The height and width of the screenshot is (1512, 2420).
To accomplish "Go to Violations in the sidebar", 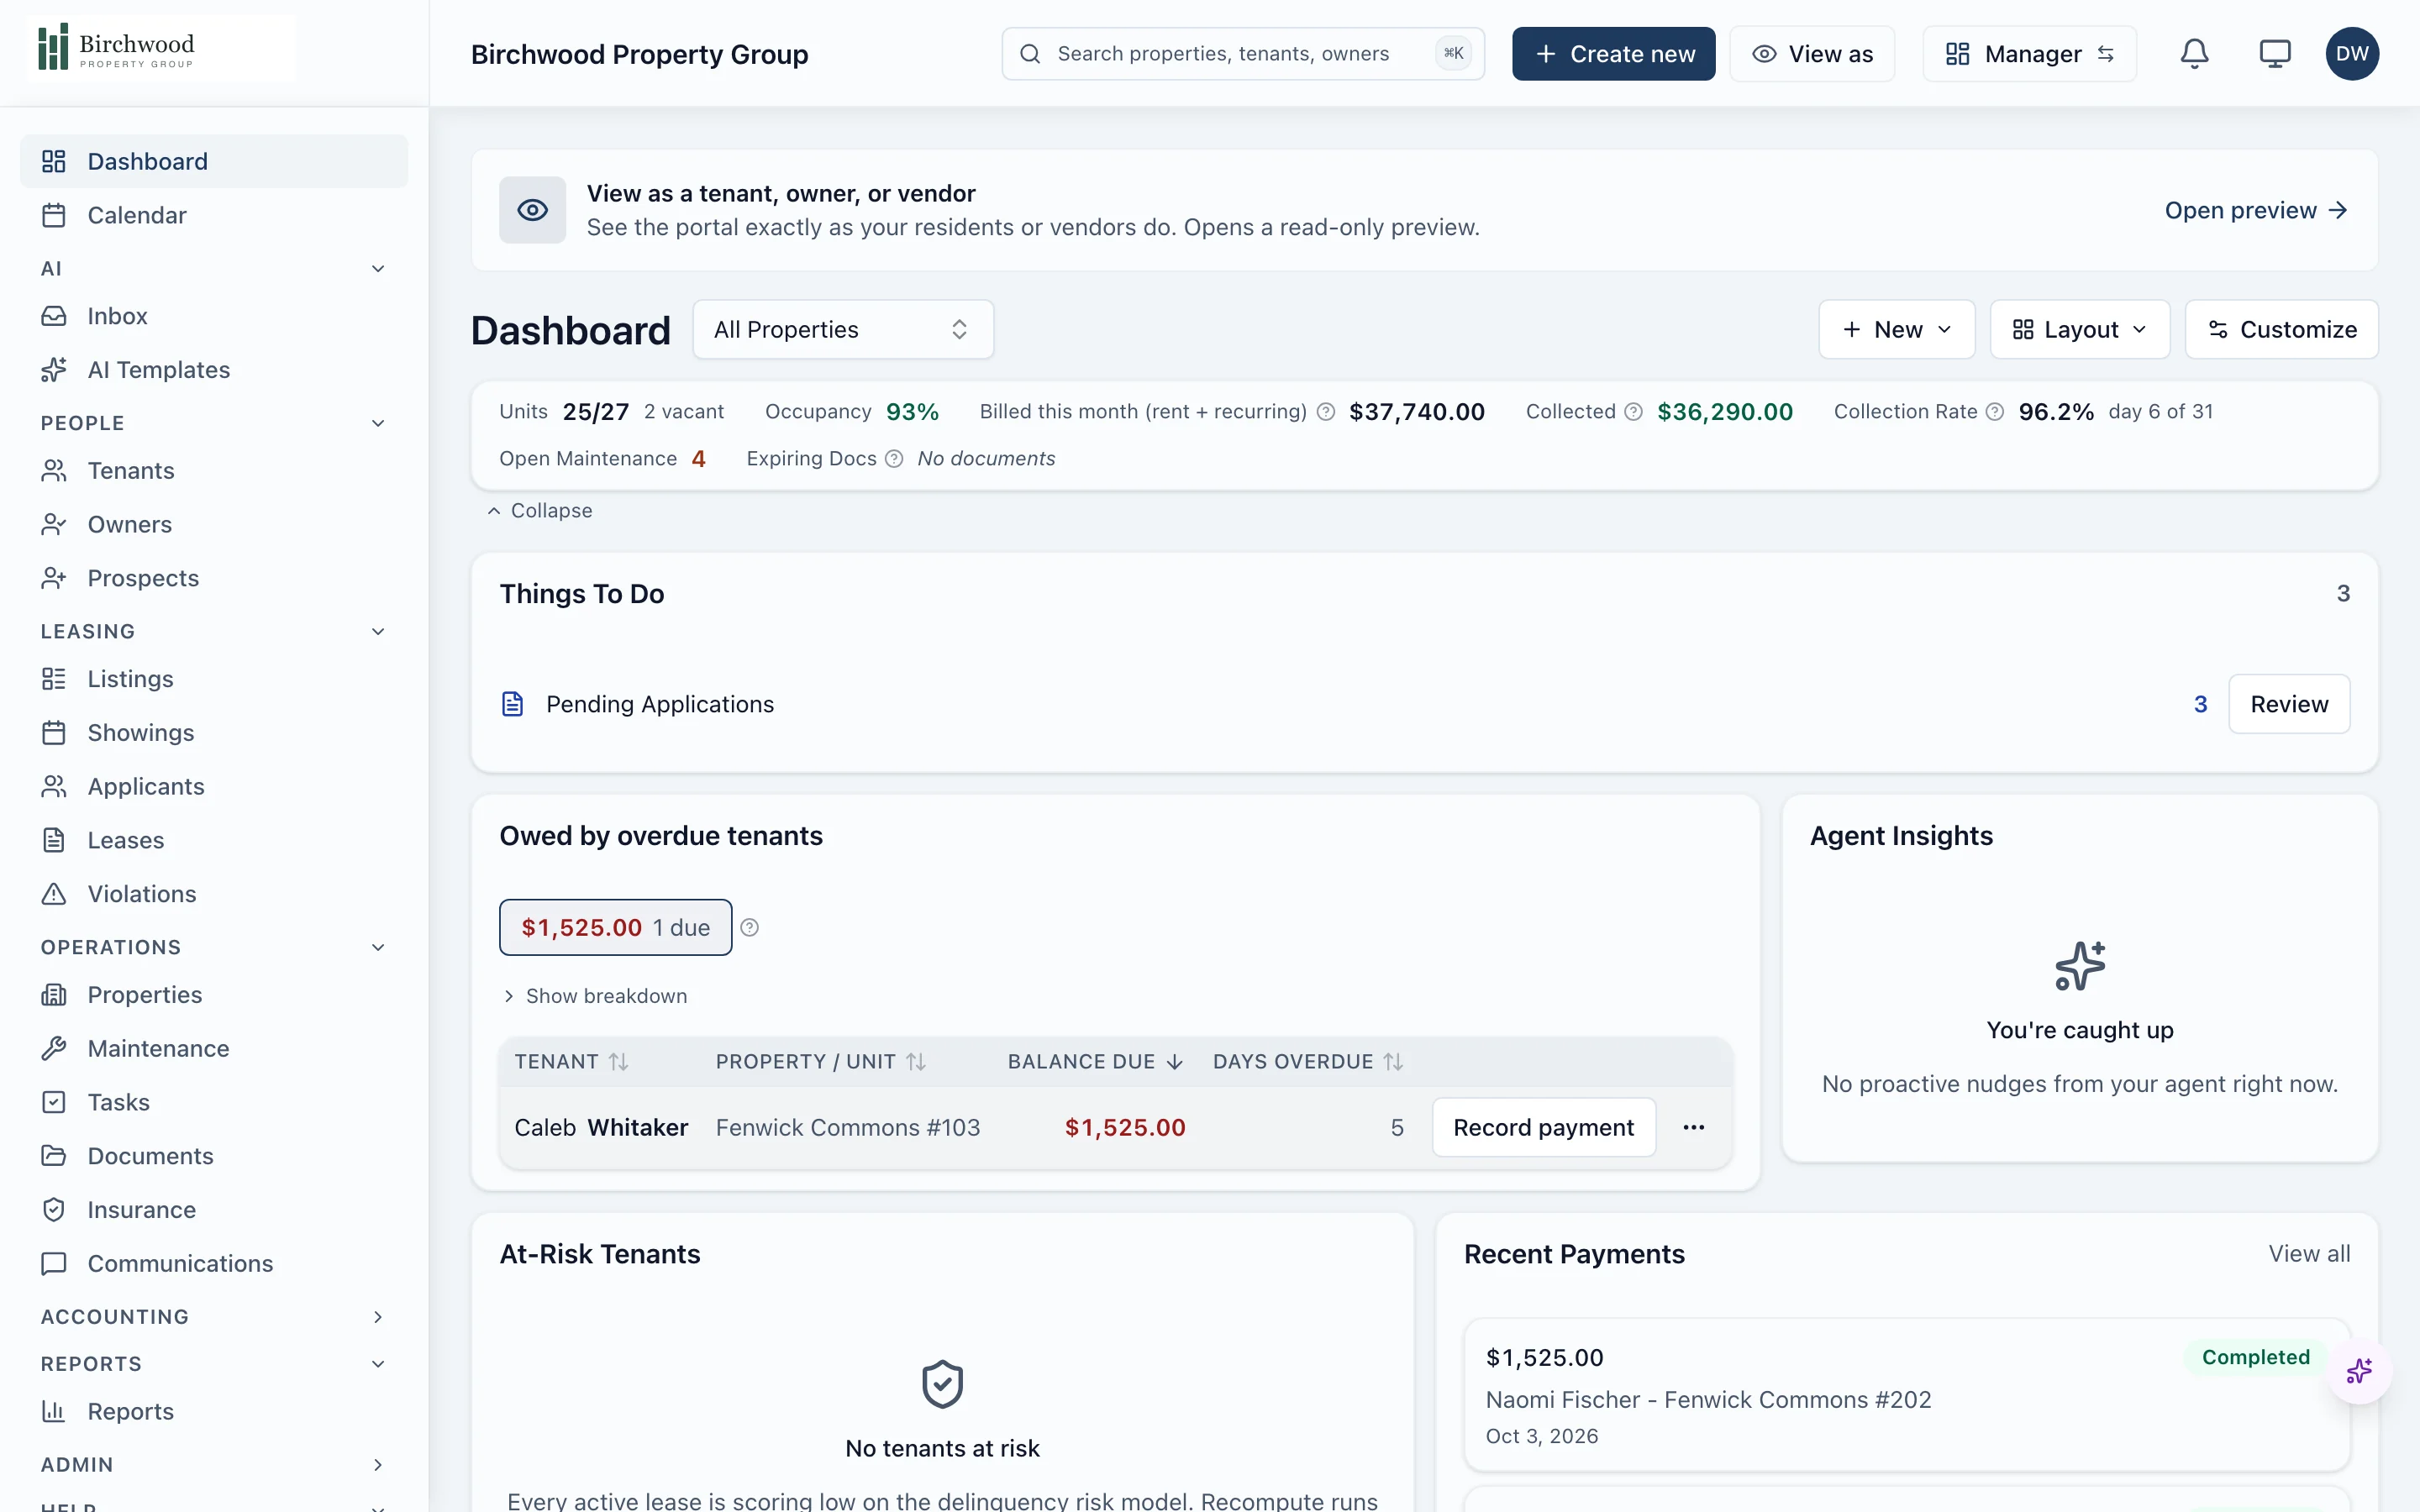I will tap(214, 894).
